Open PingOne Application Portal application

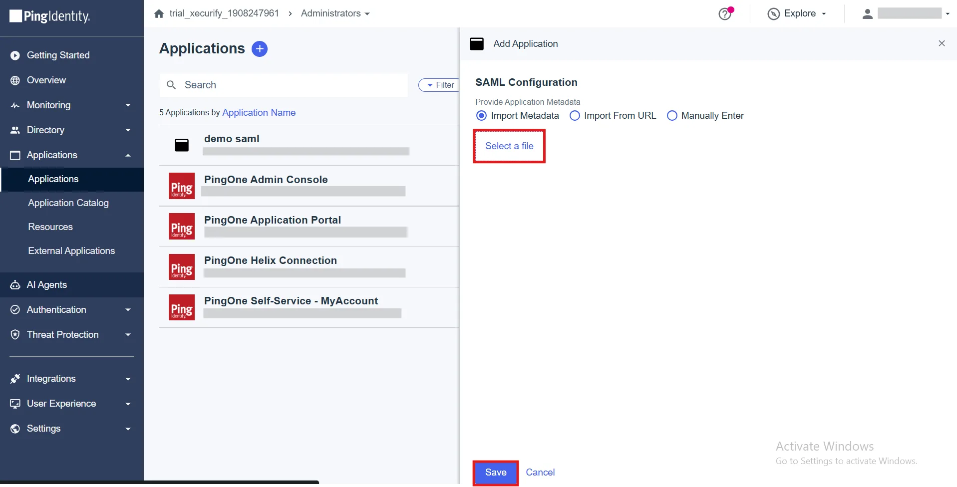point(309,226)
